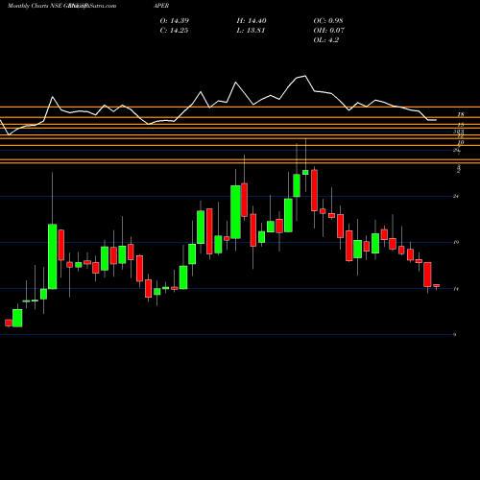Select the OH: 0.07 reading

329,31
